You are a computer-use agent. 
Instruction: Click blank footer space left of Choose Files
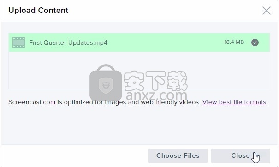click(x=75, y=156)
